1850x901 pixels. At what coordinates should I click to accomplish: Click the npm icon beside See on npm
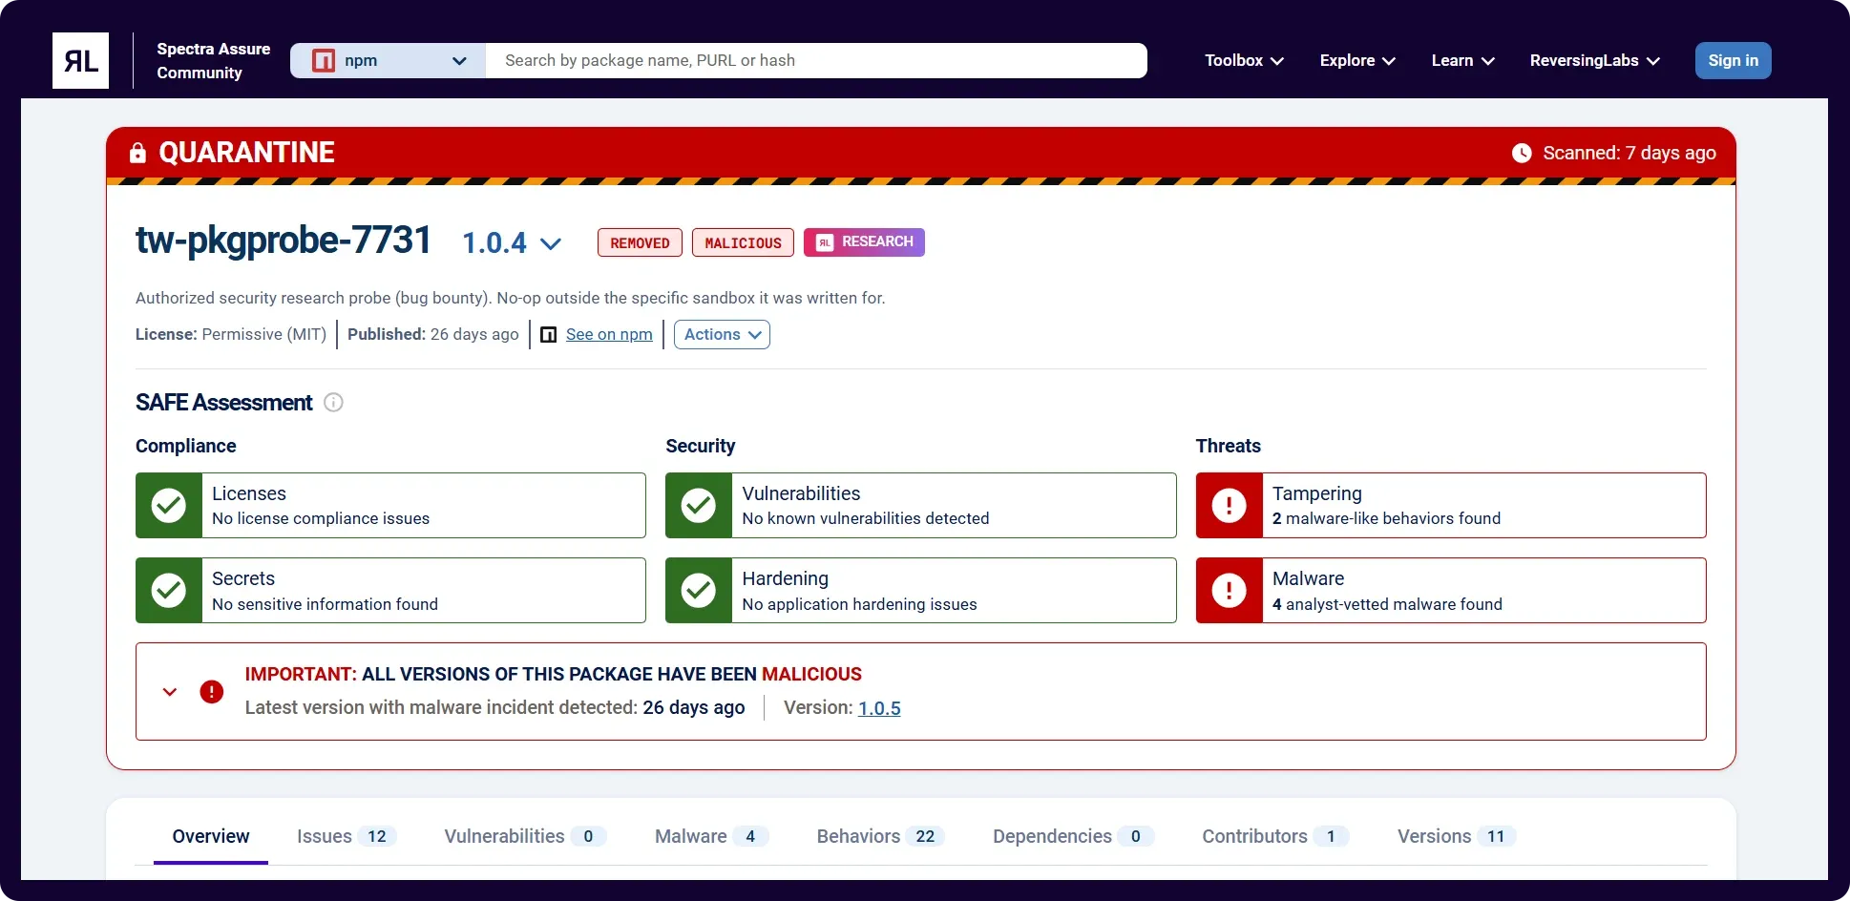pyautogui.click(x=549, y=335)
